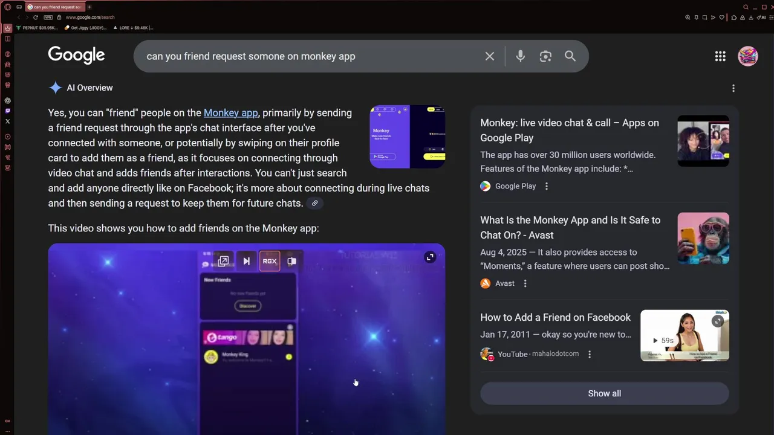Open the downloads icon in toolbar

click(x=751, y=18)
